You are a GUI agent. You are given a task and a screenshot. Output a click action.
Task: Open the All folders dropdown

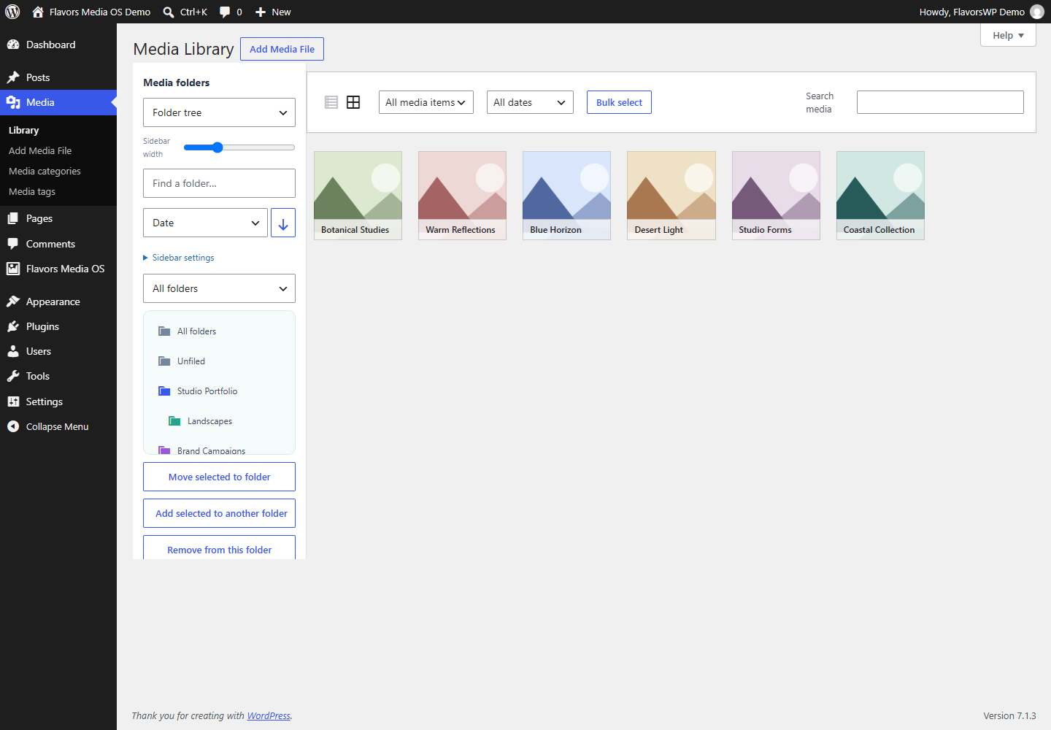[x=219, y=288]
